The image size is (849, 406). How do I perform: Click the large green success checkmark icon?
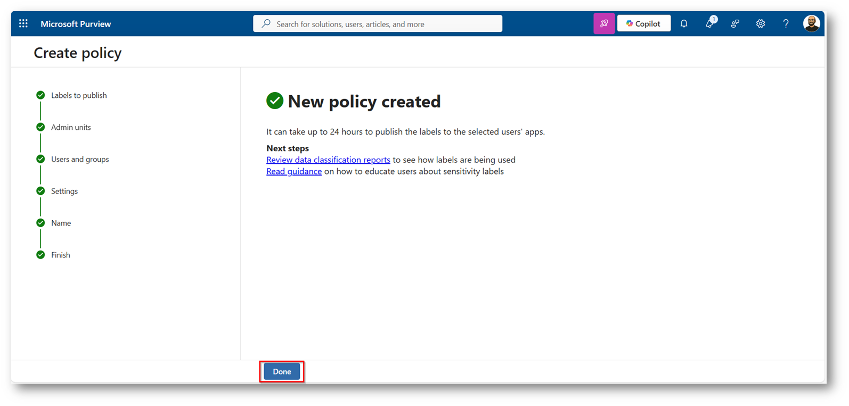pos(275,101)
